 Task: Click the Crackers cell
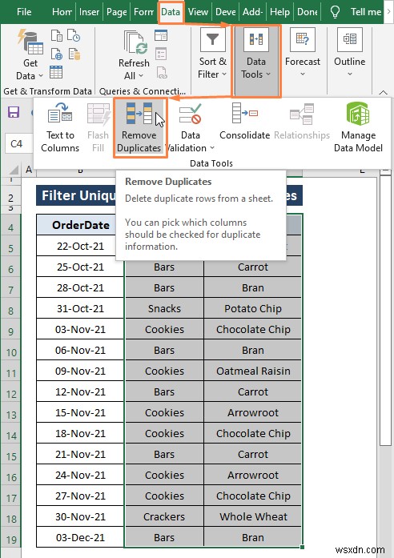(x=164, y=516)
